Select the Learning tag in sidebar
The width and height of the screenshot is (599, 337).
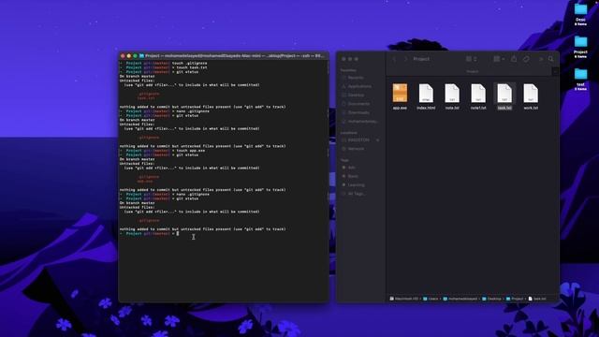(356, 185)
